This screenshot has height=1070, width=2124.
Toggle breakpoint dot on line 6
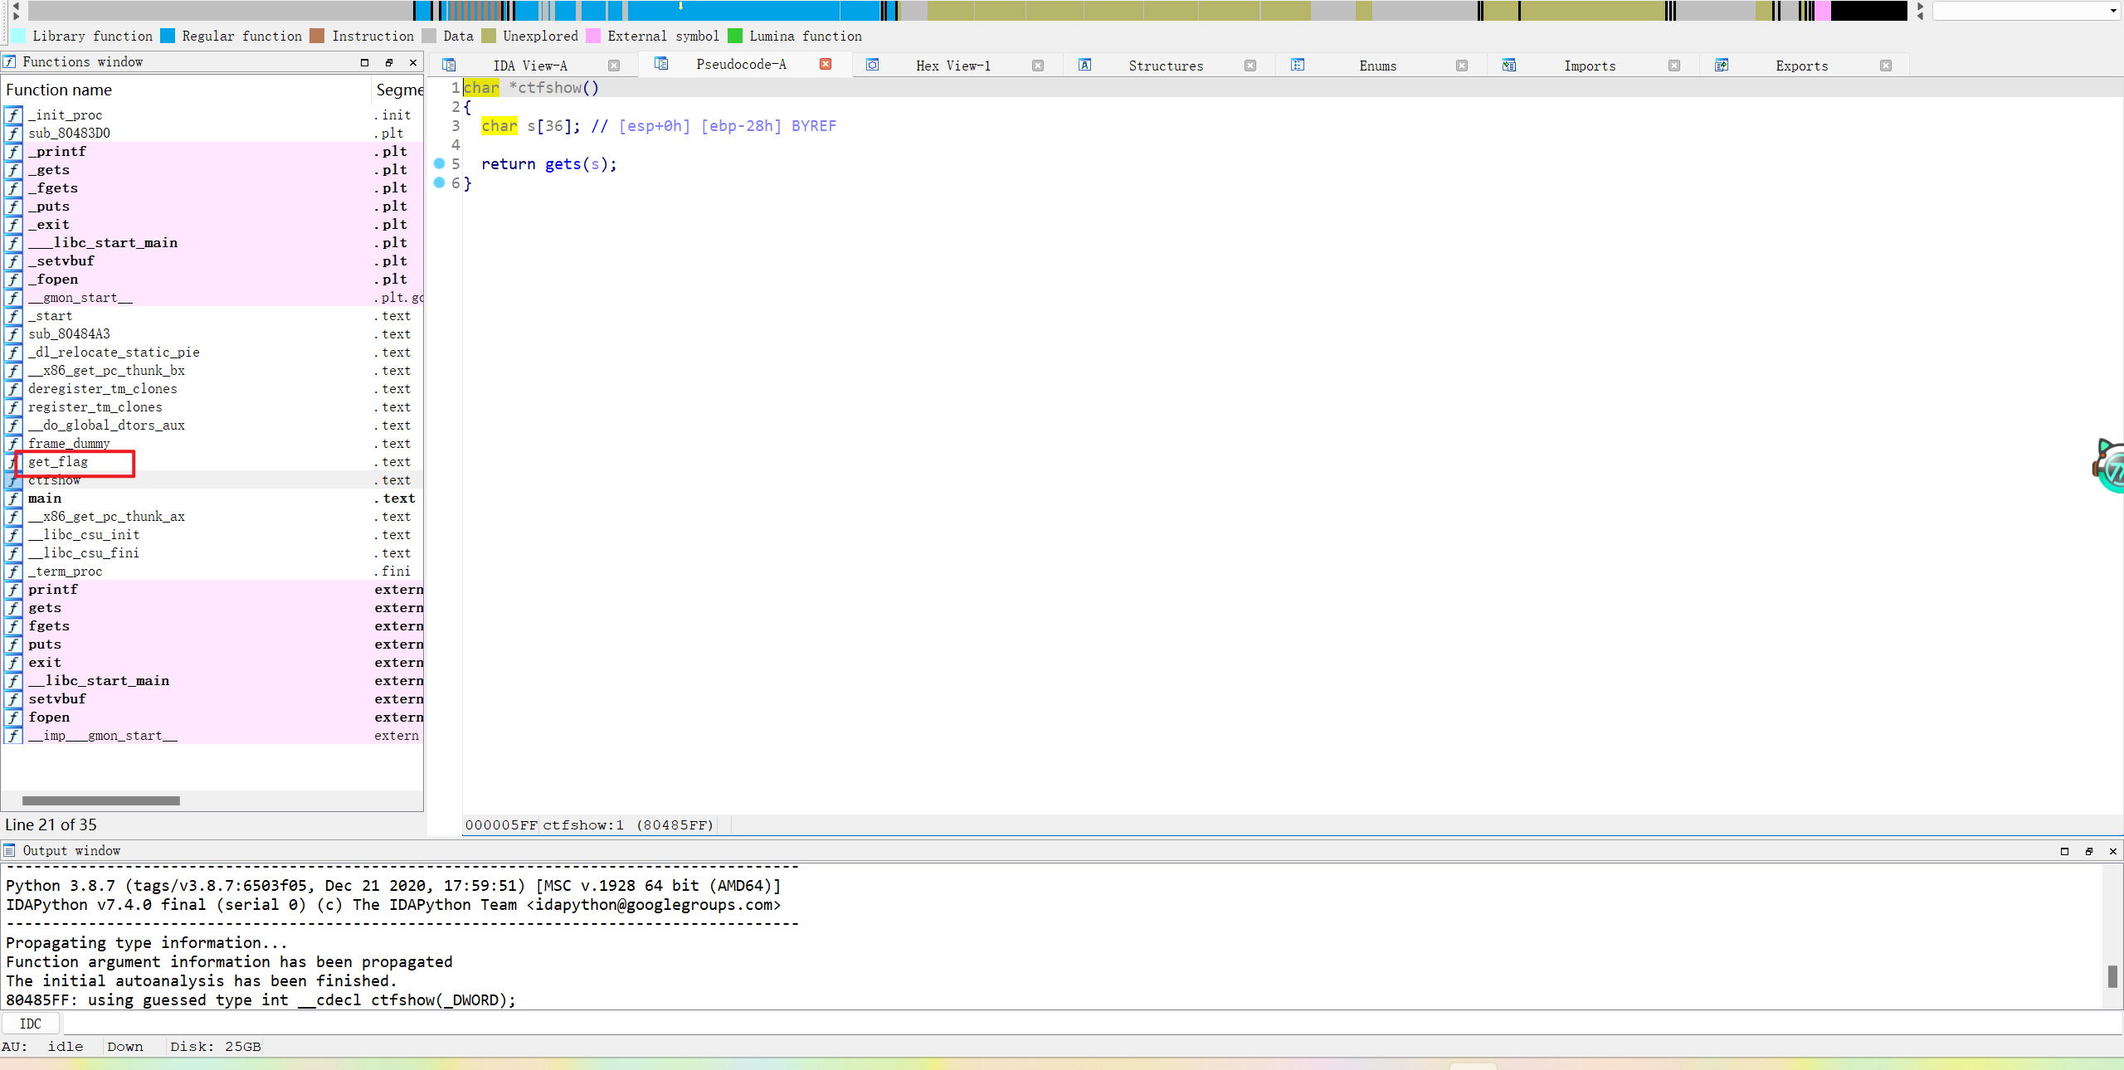tap(440, 182)
